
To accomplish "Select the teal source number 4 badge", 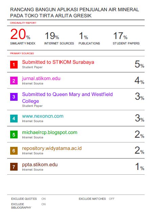I will (x=14, y=118).
